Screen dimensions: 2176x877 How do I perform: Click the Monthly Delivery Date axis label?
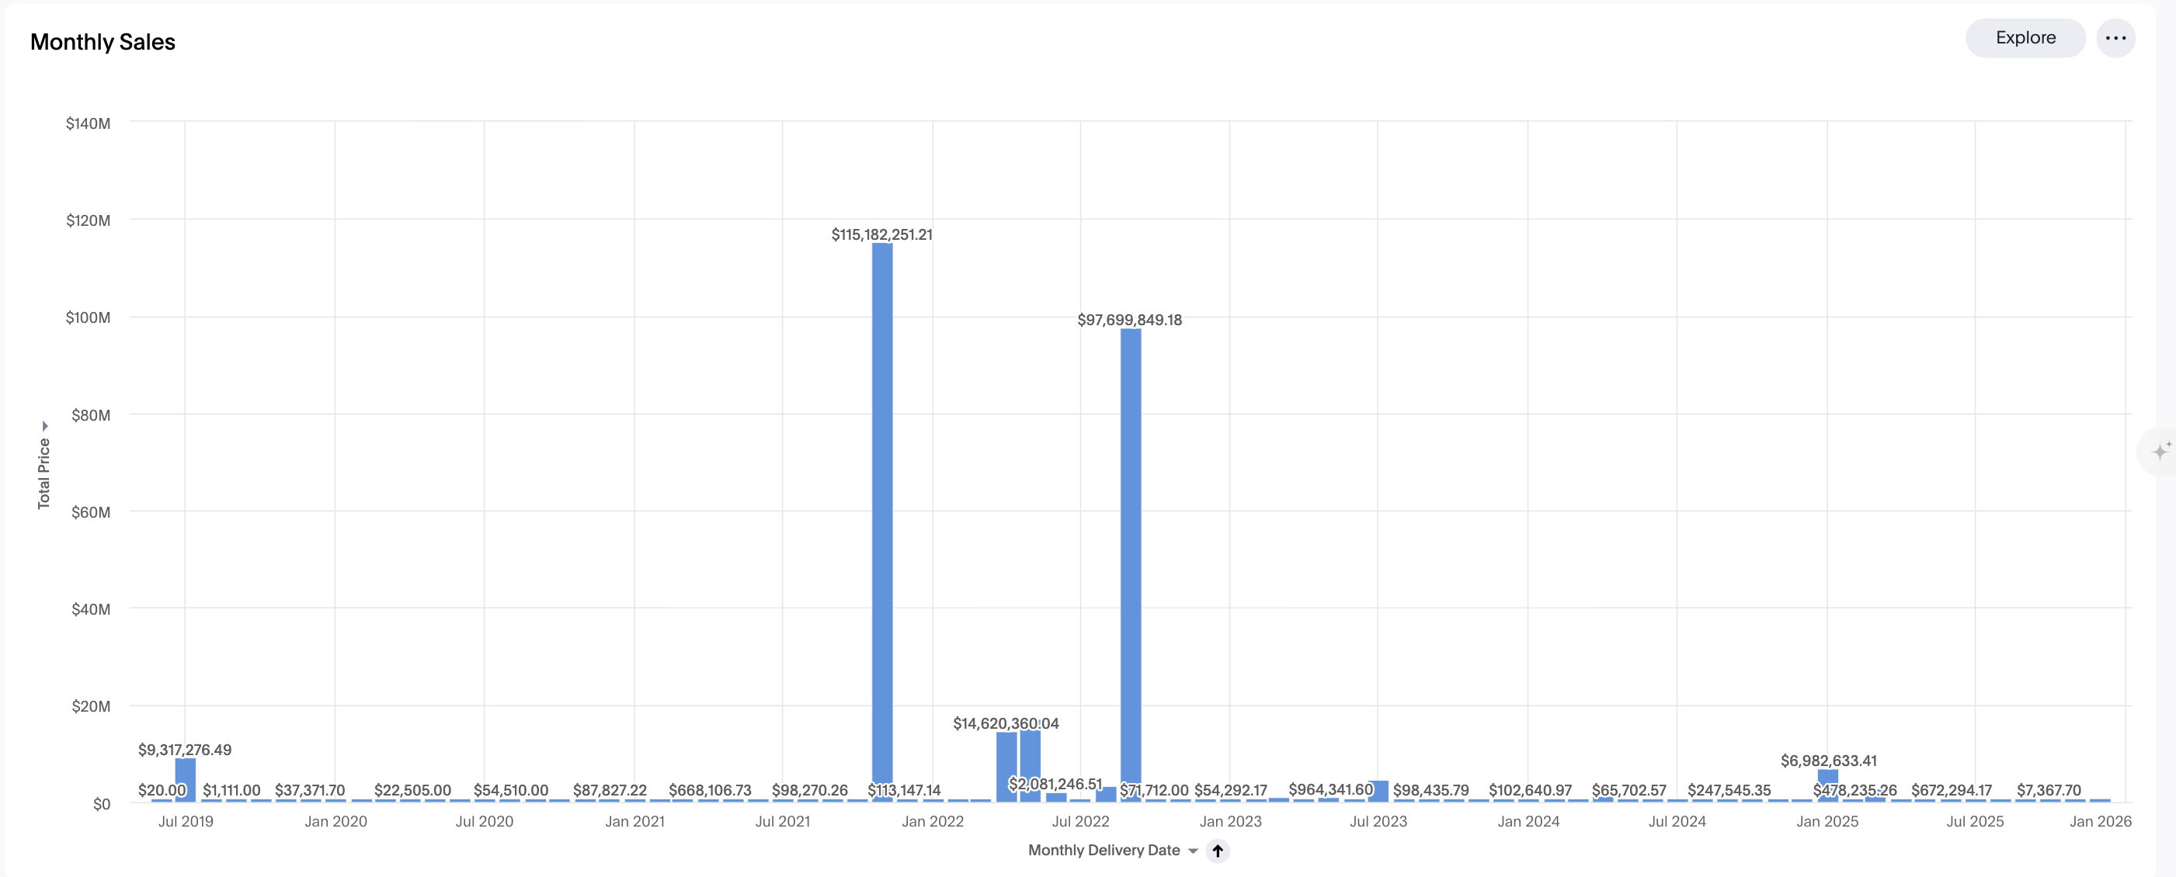coord(1104,850)
